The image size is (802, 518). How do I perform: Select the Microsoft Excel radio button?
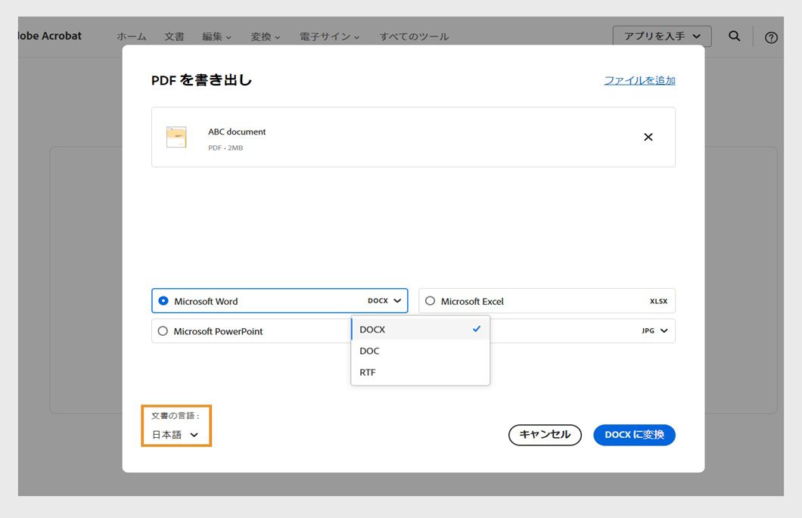(x=430, y=300)
